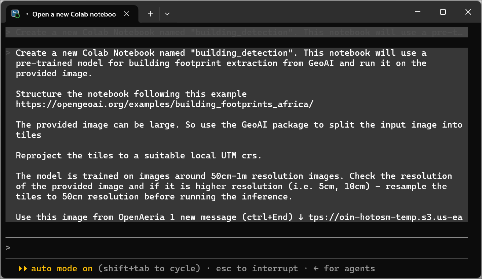Select the "Open a new Colab noteboo" tab title
This screenshot has width=482, height=279.
coord(74,14)
